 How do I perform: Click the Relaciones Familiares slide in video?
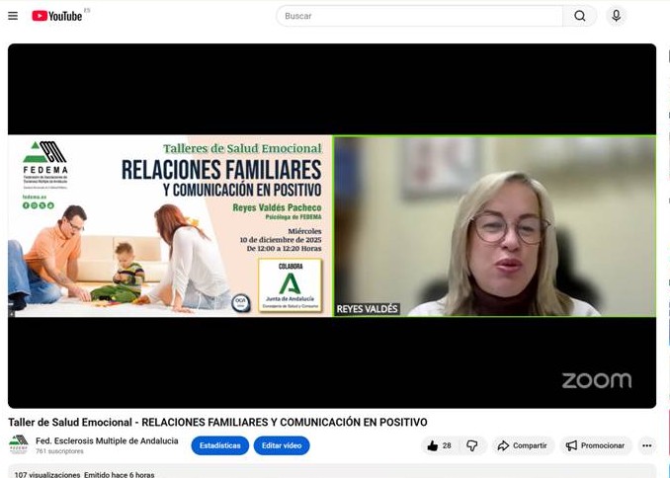(170, 225)
